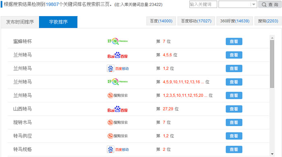This screenshot has height=157, width=282.
Task: Filter by 百度(14000)
Action: tap(161, 21)
